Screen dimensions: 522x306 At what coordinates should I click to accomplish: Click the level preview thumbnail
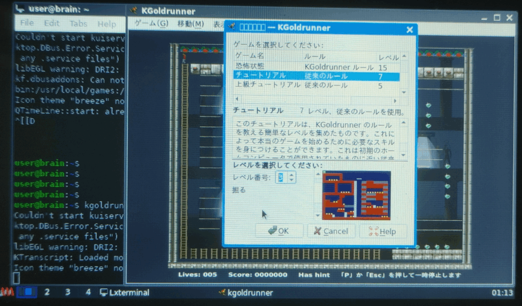point(356,195)
